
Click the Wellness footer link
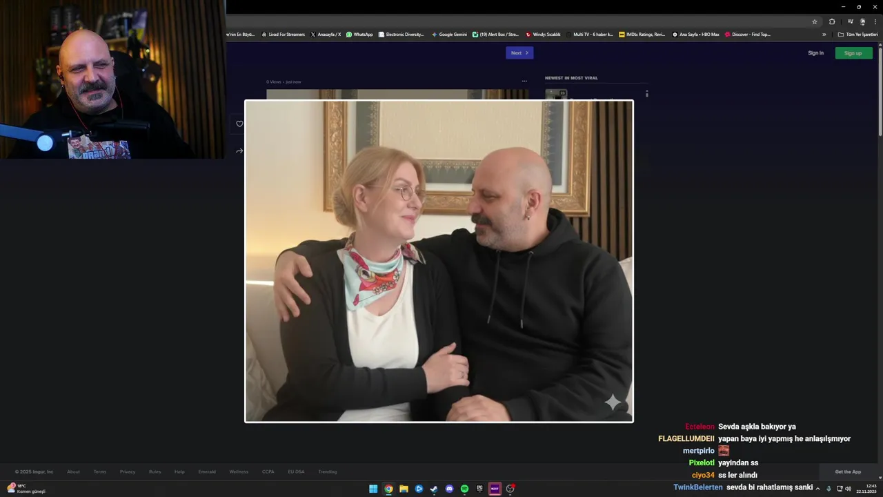[239, 471]
